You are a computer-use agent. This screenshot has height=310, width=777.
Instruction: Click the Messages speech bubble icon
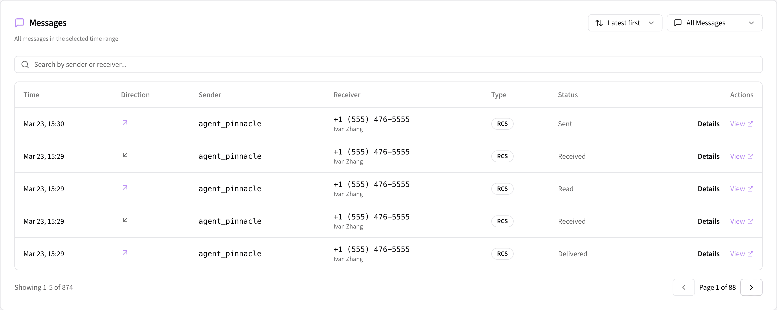click(19, 23)
